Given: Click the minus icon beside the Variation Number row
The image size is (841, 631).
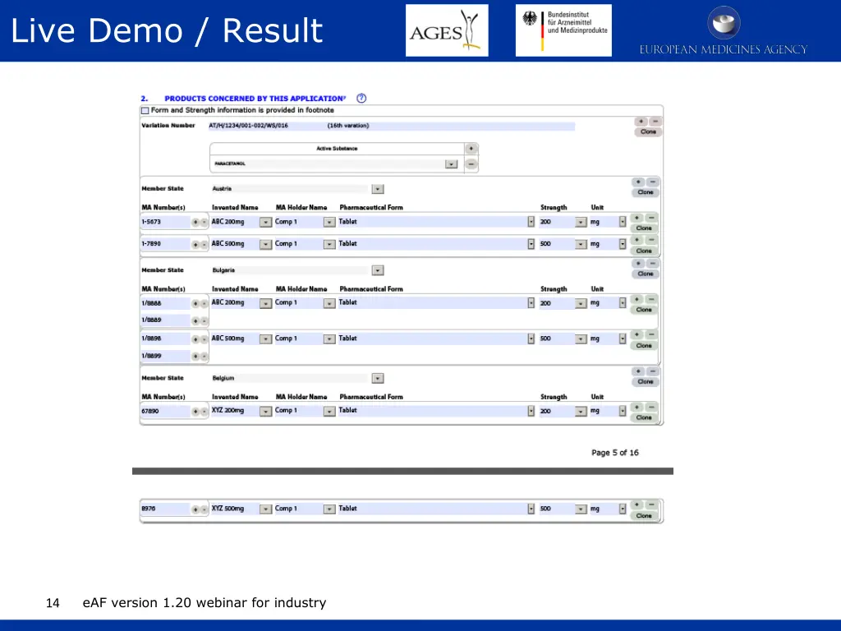Looking at the screenshot, I should (x=655, y=122).
